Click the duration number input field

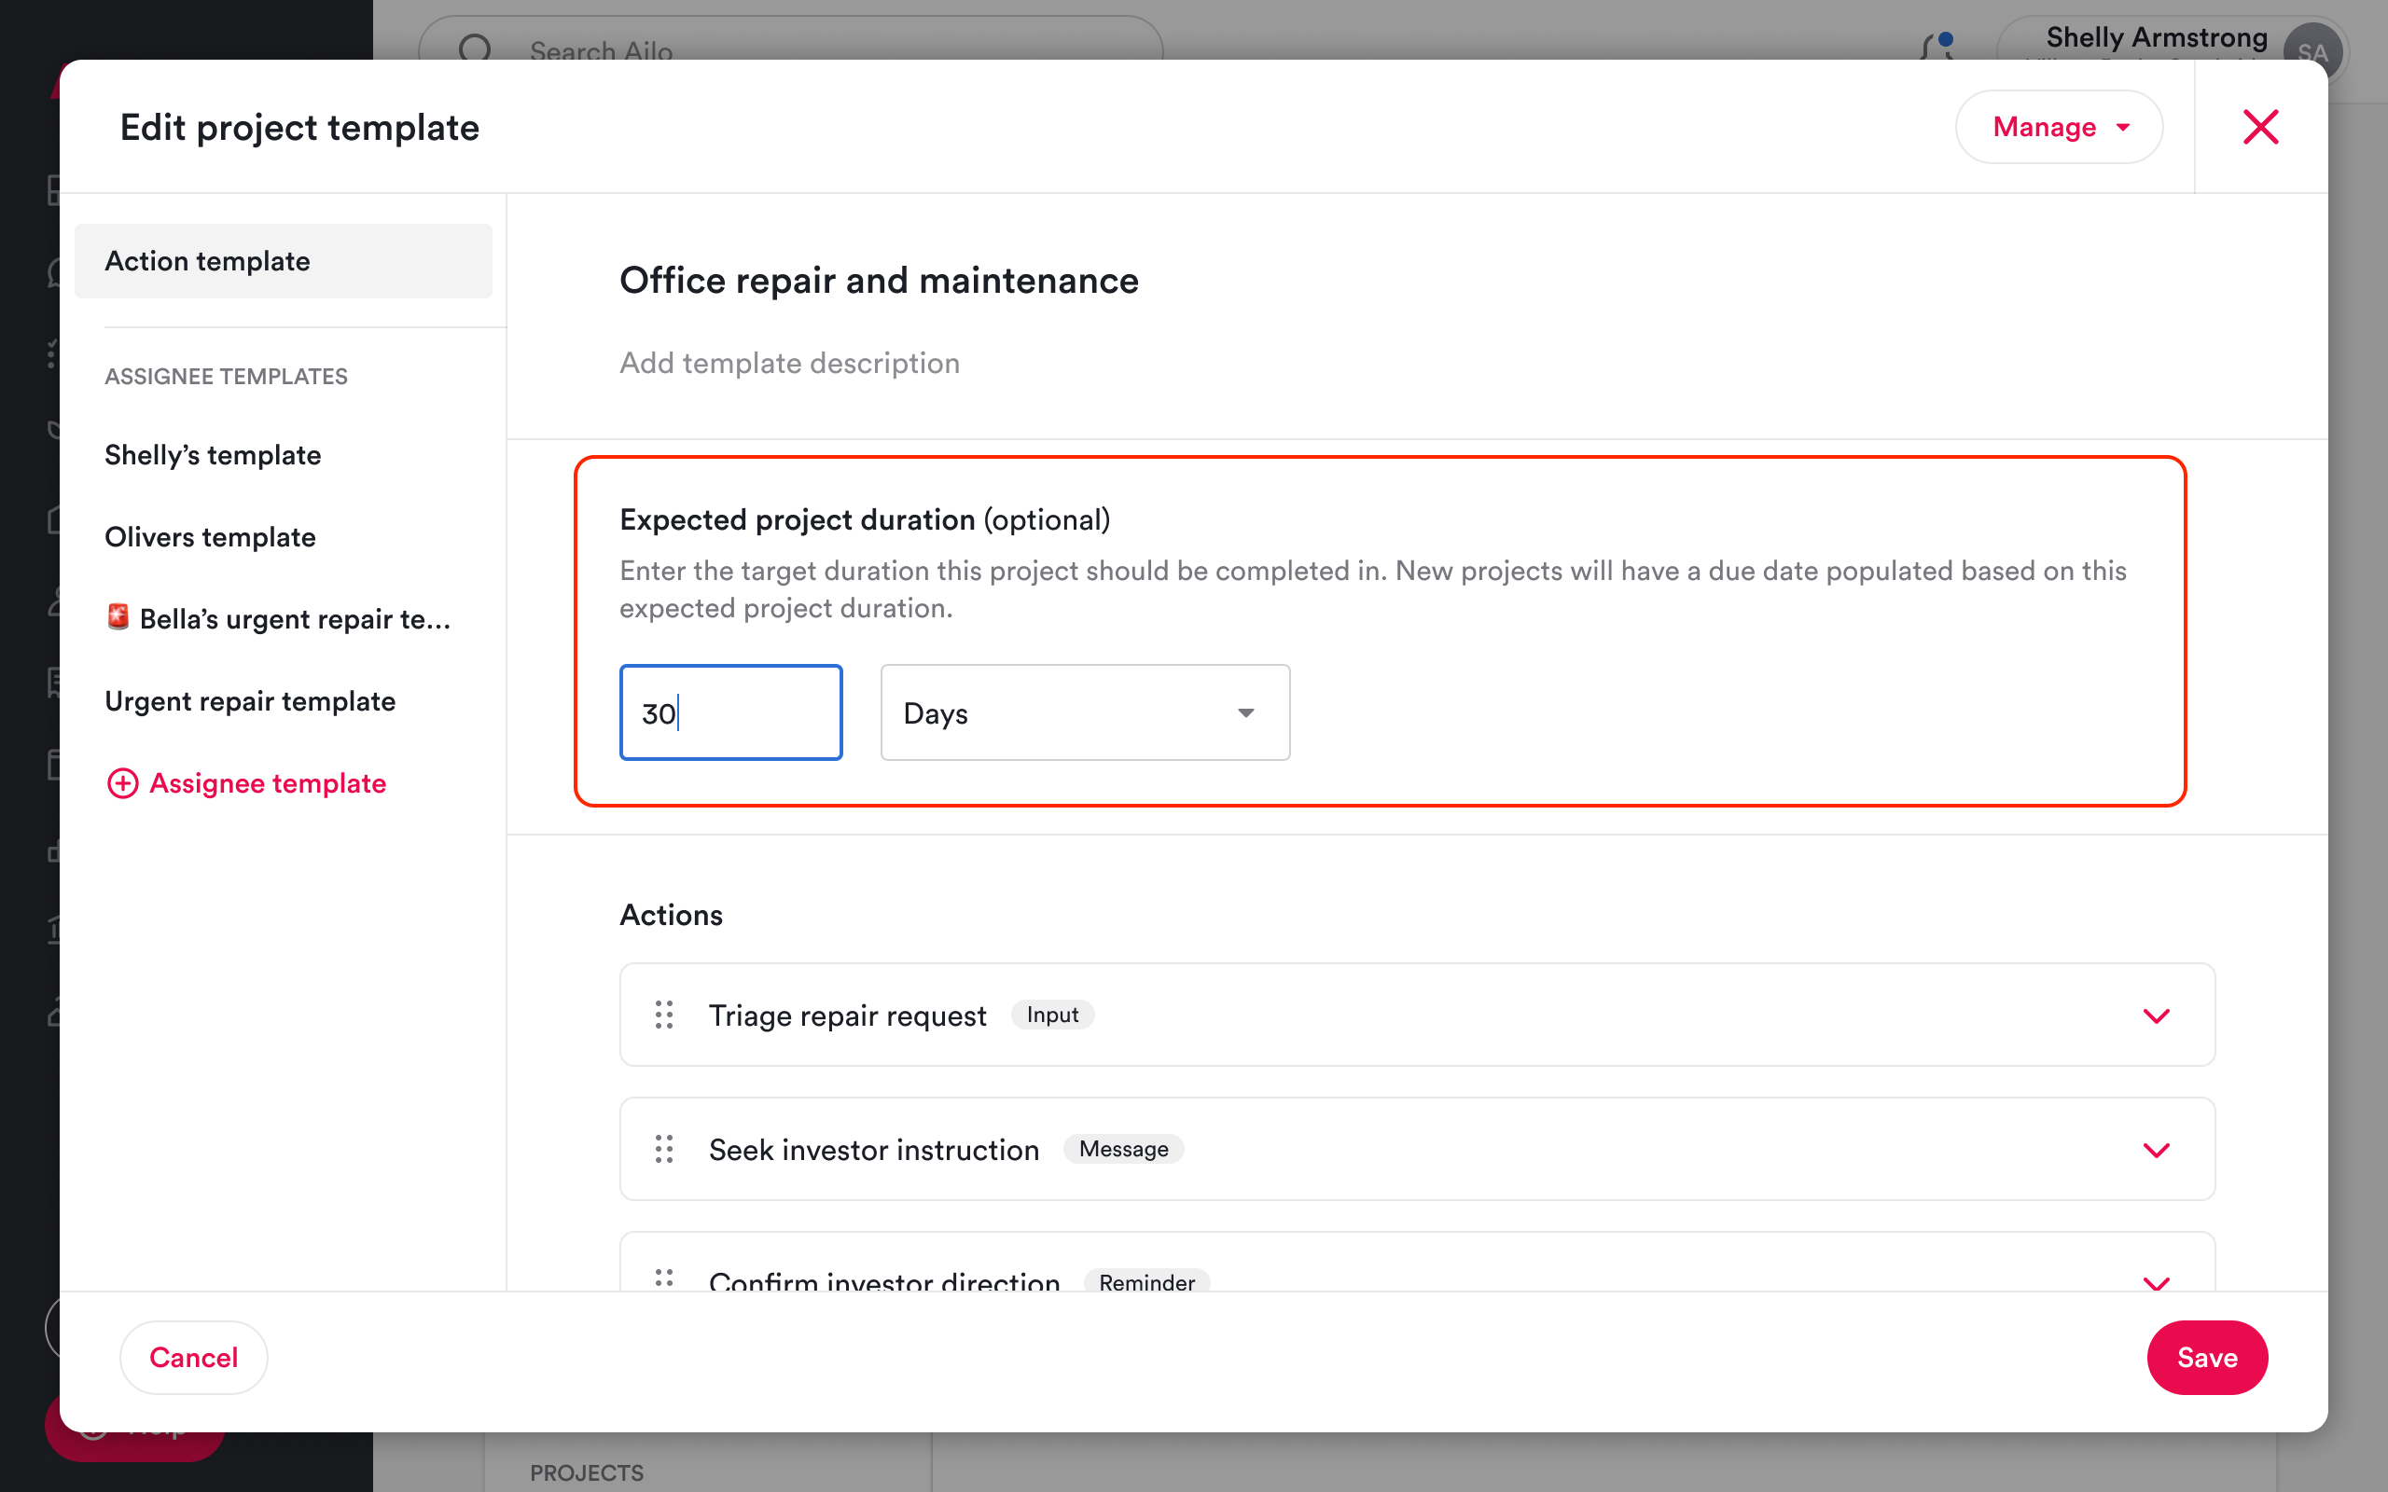tap(730, 712)
